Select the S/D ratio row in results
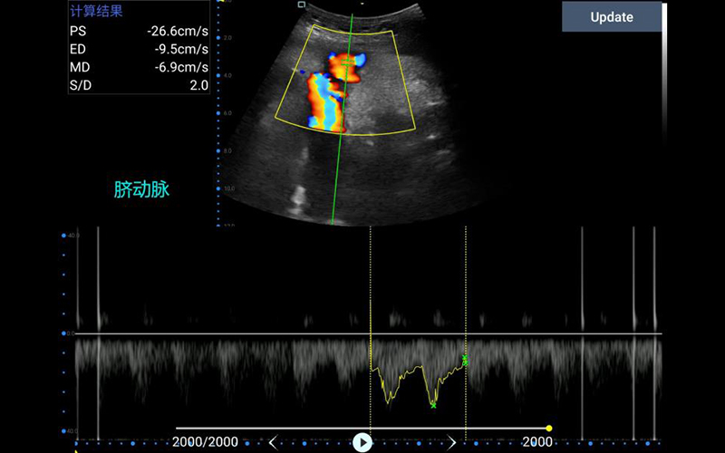This screenshot has height=453, width=725. (139, 85)
